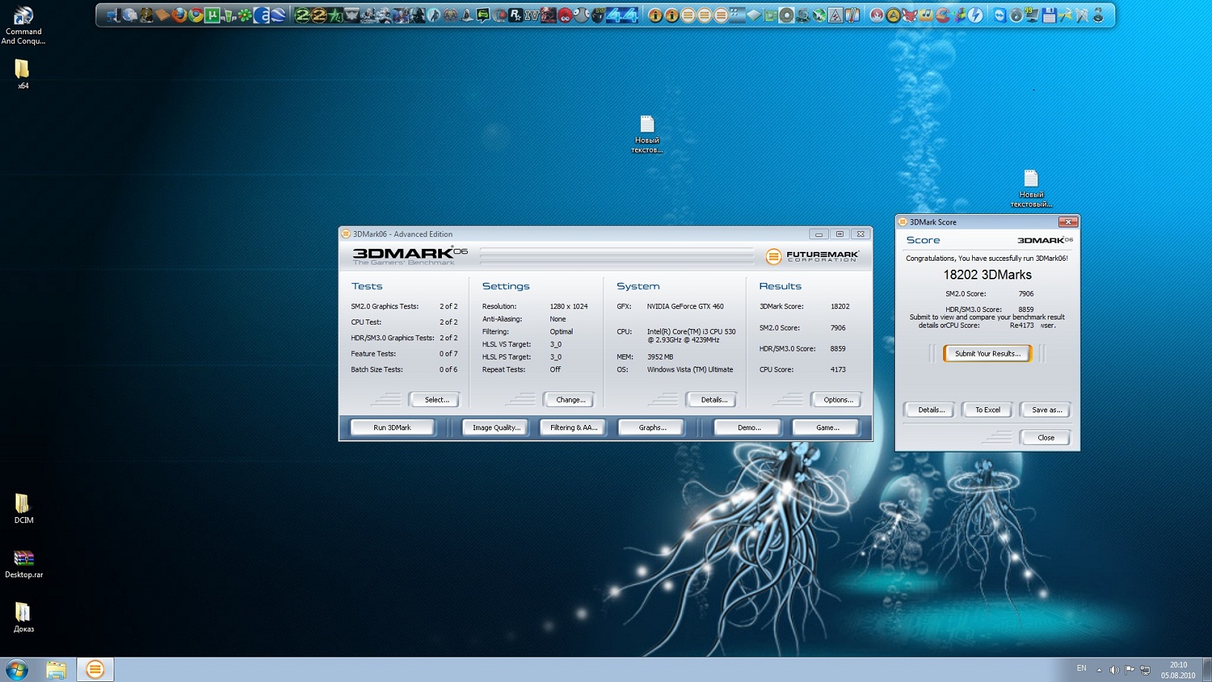Open Mozilla Firefox from the top dock
The image size is (1212, 682).
[179, 14]
